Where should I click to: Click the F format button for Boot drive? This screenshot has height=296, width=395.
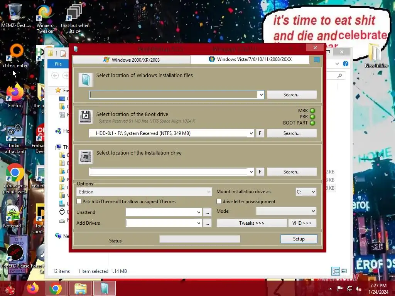260,133
